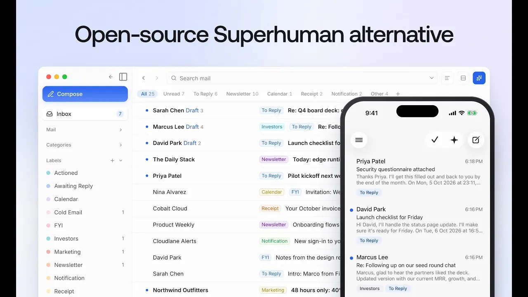Expand the Categories section
This screenshot has height=297, width=528.
pyautogui.click(x=85, y=145)
